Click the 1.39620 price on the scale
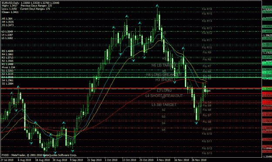The image size is (272, 162). point(268,36)
